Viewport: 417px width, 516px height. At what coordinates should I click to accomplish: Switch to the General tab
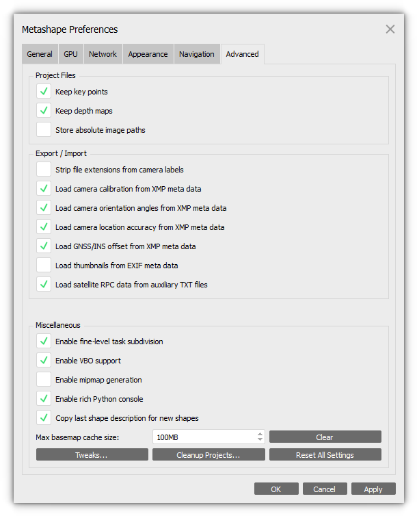click(x=40, y=54)
